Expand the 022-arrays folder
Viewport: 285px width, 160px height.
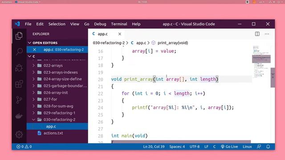point(57,65)
